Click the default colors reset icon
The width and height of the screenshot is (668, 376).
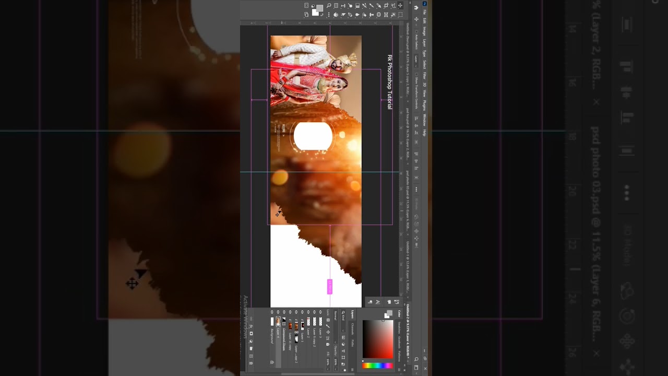[313, 6]
